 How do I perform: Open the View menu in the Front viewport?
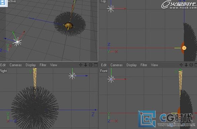tap(154, 65)
